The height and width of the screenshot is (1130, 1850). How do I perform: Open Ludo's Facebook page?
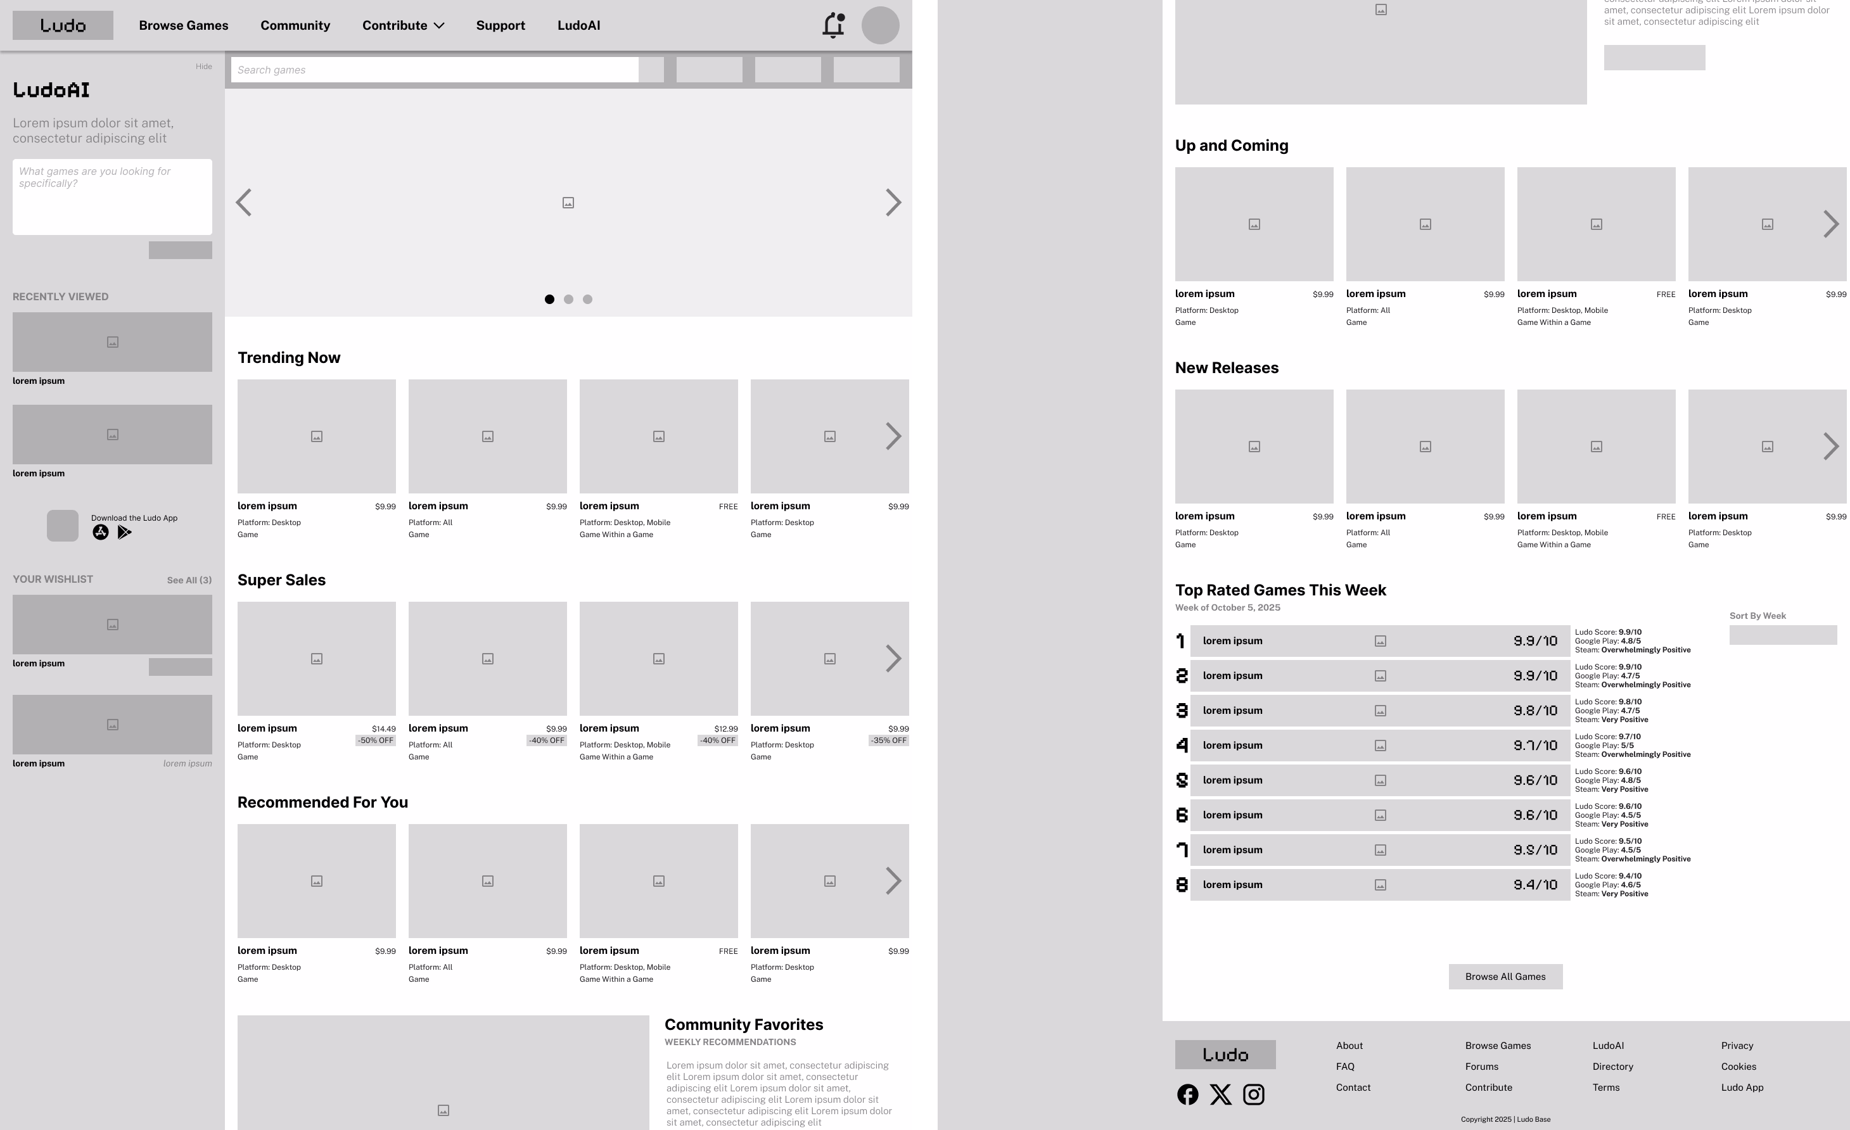1188,1095
